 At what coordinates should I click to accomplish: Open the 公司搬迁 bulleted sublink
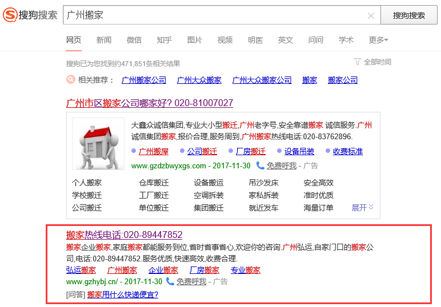pos(202,151)
